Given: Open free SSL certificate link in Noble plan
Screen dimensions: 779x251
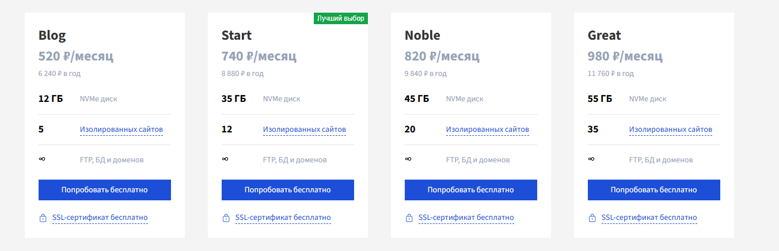Looking at the screenshot, I should pyautogui.click(x=466, y=218).
